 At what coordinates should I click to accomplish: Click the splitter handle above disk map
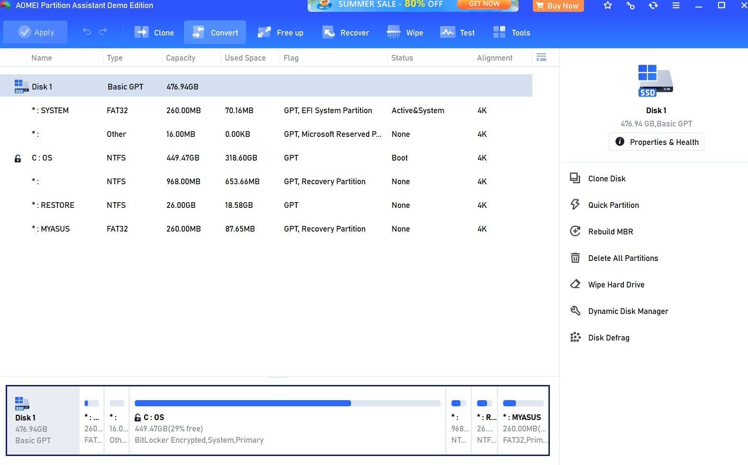pos(278,377)
